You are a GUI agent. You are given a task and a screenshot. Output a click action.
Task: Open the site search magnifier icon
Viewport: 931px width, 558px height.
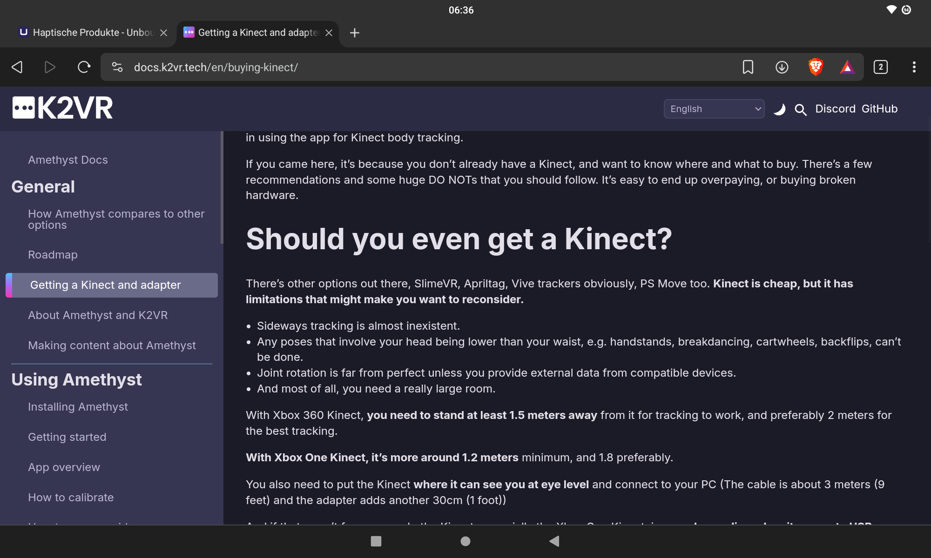[x=800, y=109]
